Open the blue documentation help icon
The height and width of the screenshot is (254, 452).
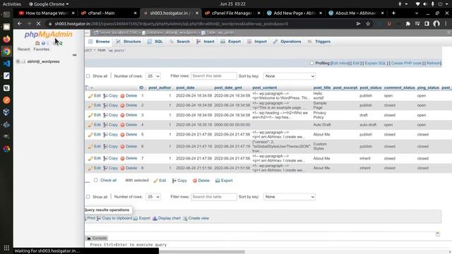[x=43, y=43]
